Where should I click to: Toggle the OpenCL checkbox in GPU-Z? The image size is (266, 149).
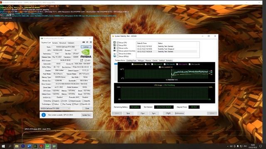(53, 101)
